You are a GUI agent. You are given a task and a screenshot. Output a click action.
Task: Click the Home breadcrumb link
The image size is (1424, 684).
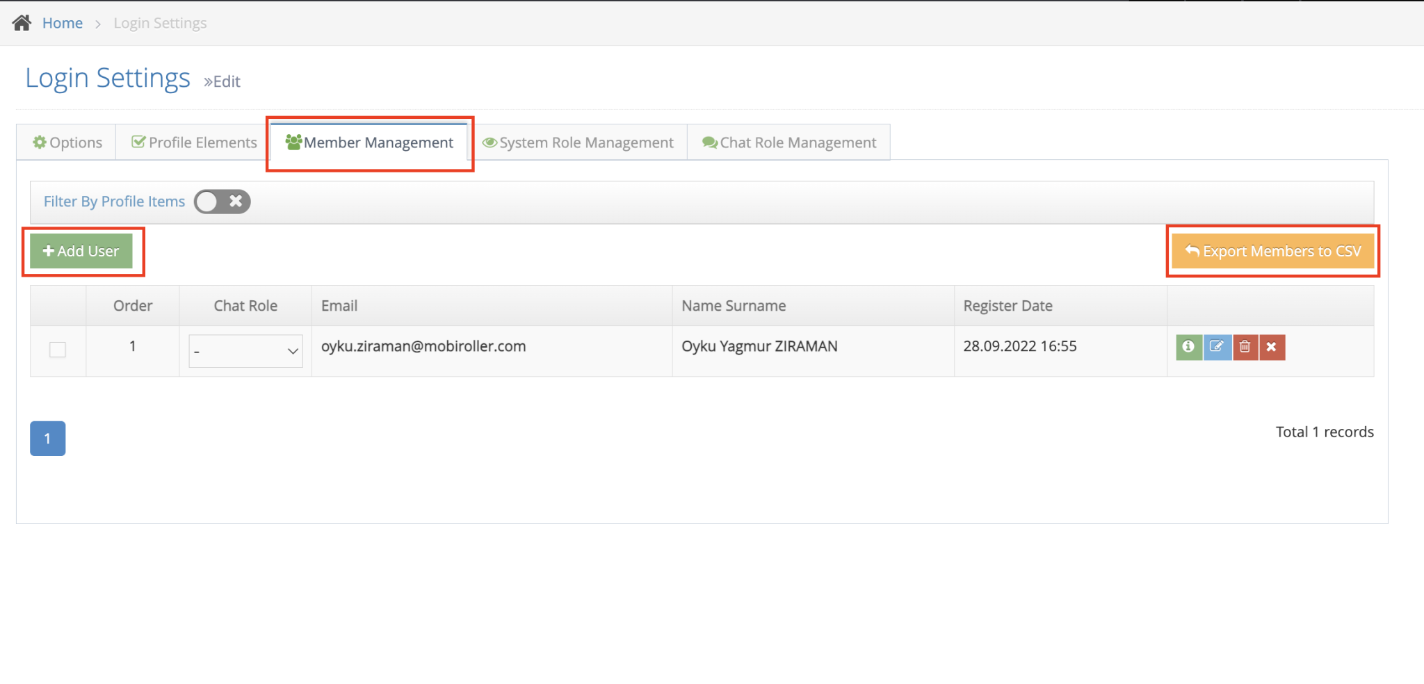[63, 22]
